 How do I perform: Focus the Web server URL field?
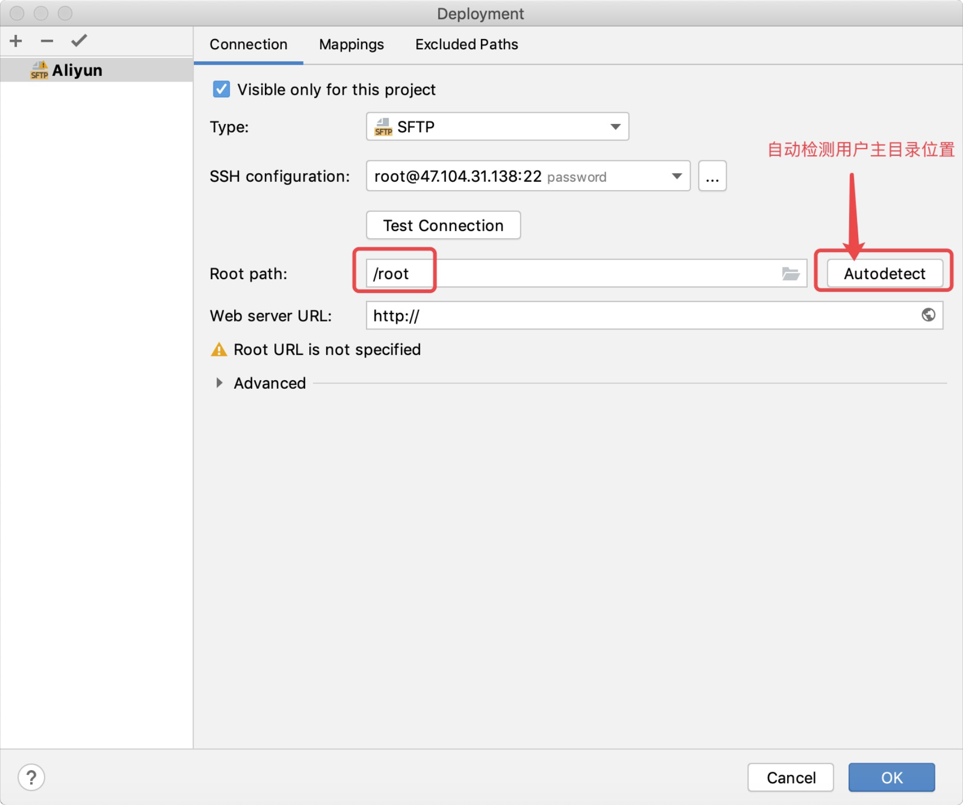[x=655, y=315]
